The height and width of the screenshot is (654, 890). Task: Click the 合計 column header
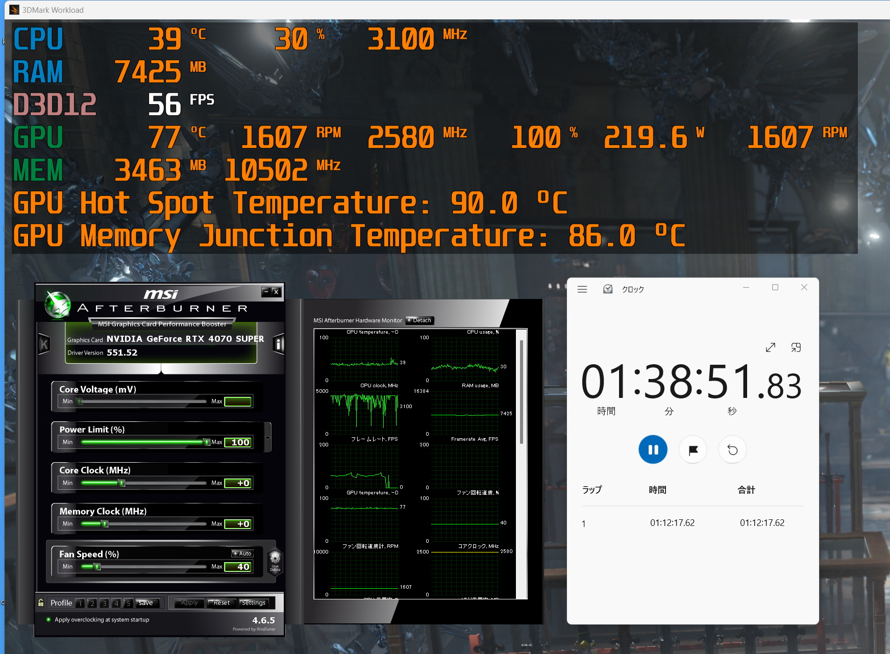click(746, 490)
